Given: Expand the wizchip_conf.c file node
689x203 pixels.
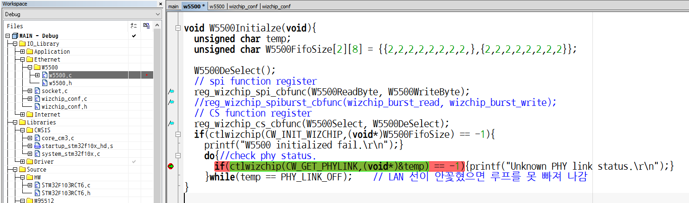Looking at the screenshot, I should pos(30,98).
